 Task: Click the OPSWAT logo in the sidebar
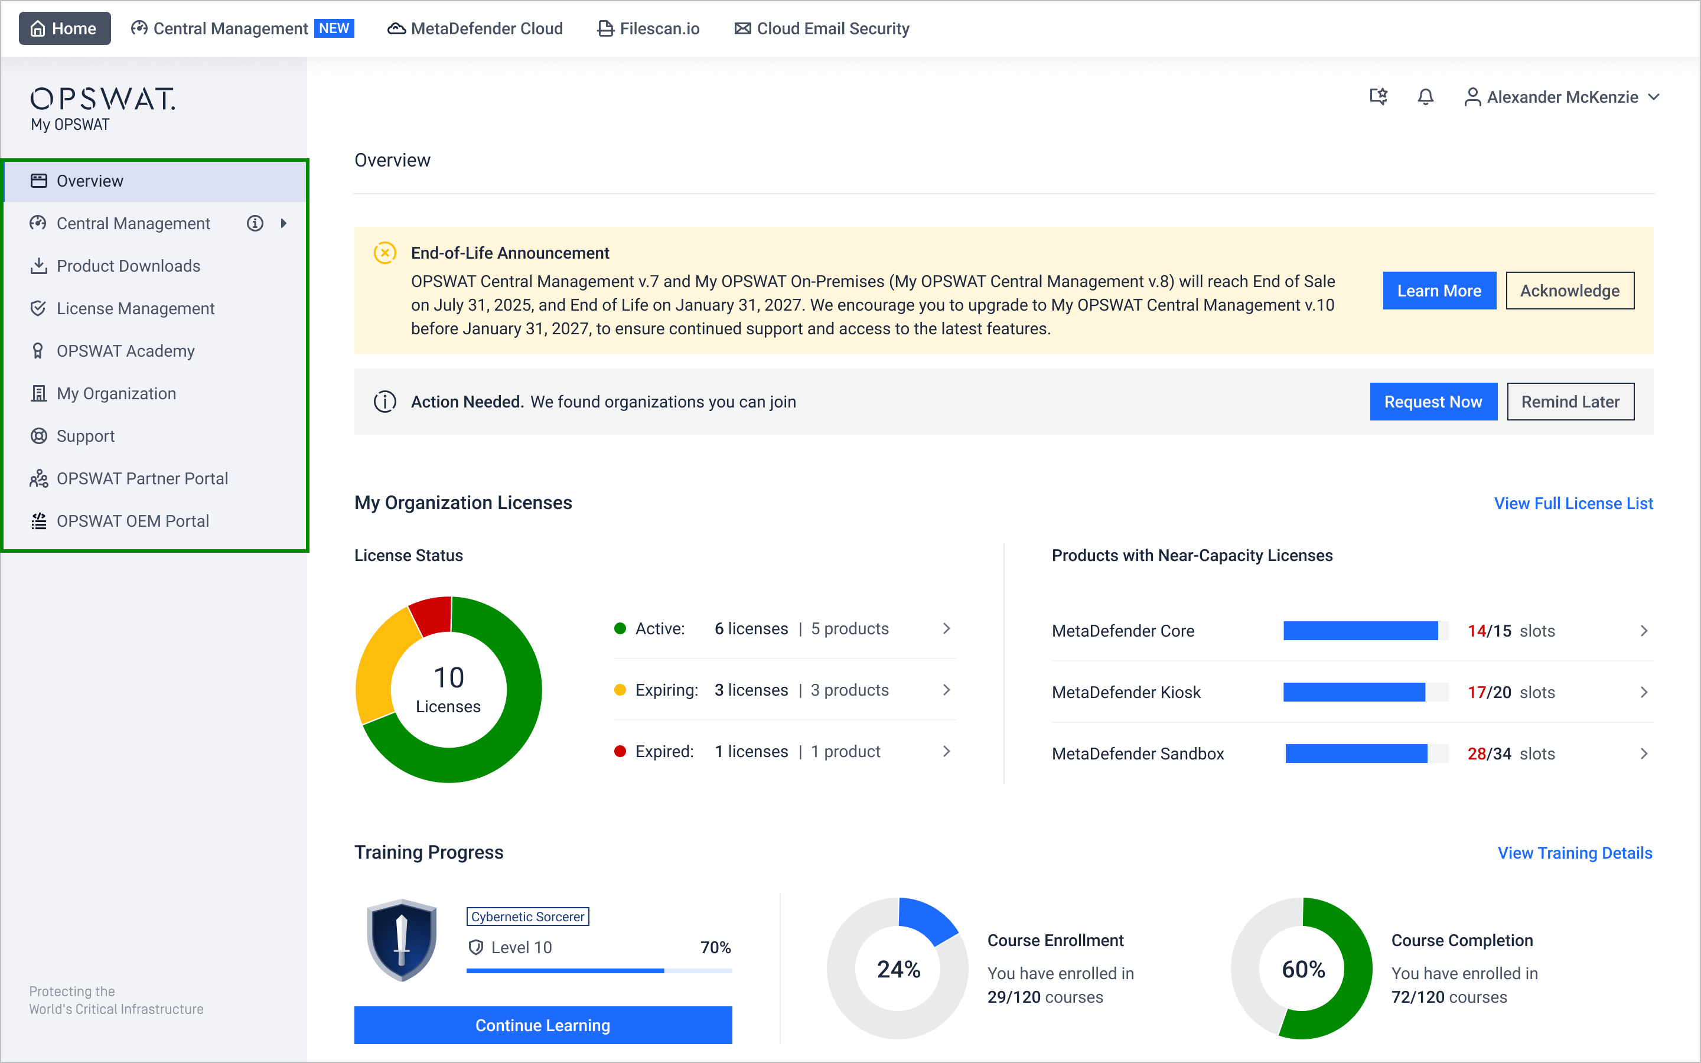(103, 99)
